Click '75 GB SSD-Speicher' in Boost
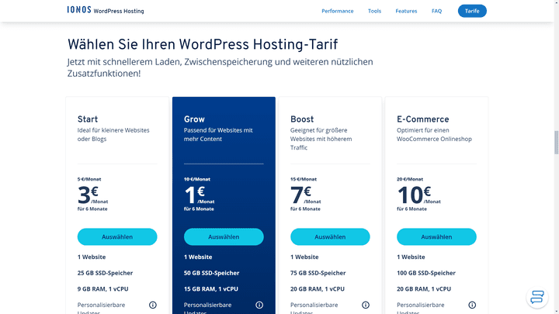Screen dimensions: 559x314 [x=318, y=273]
